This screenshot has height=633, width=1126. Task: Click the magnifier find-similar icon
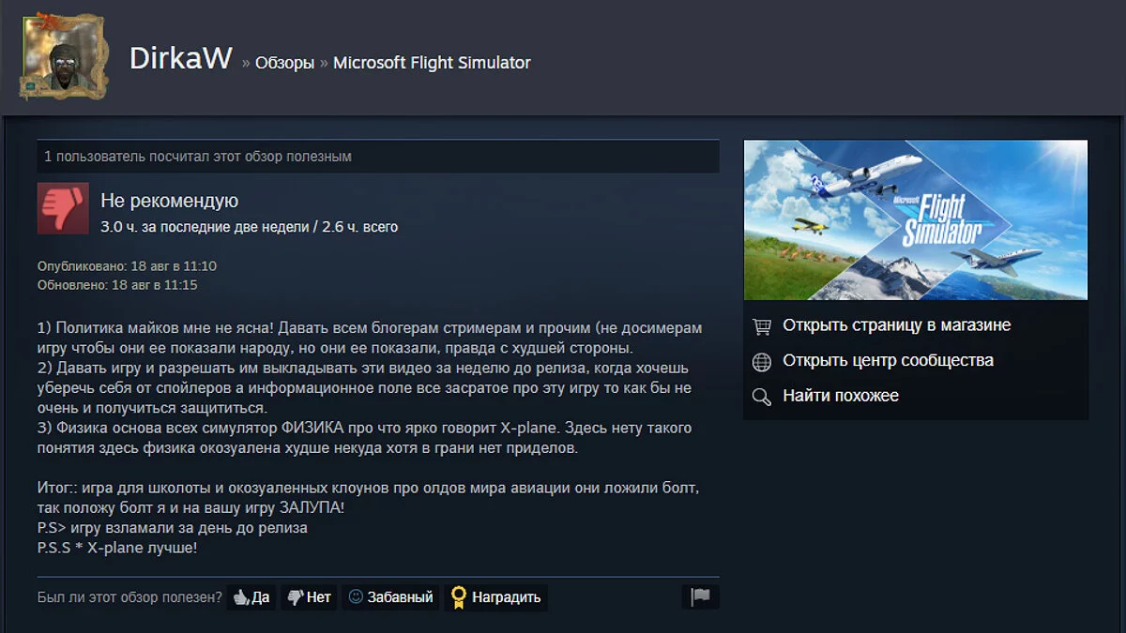(x=762, y=397)
